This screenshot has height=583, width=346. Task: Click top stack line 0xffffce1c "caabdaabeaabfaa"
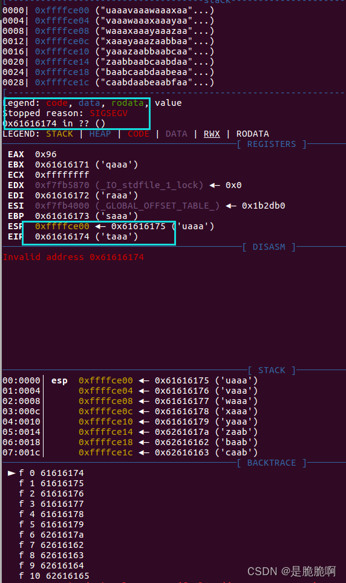pos(108,82)
